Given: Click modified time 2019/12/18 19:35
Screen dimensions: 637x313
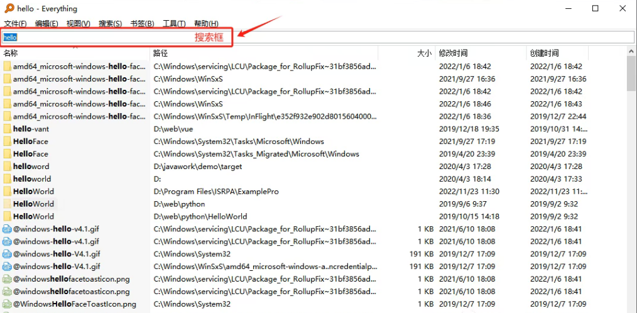Looking at the screenshot, I should pos(469,129).
